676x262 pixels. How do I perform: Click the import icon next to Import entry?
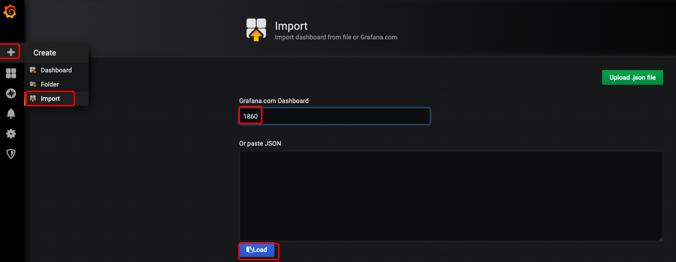pos(33,98)
